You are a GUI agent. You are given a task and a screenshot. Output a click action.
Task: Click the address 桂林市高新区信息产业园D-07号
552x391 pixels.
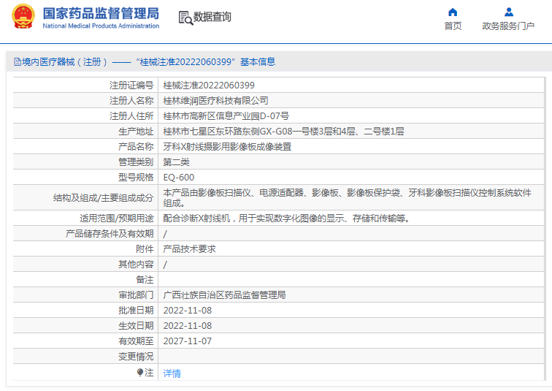pyautogui.click(x=226, y=116)
